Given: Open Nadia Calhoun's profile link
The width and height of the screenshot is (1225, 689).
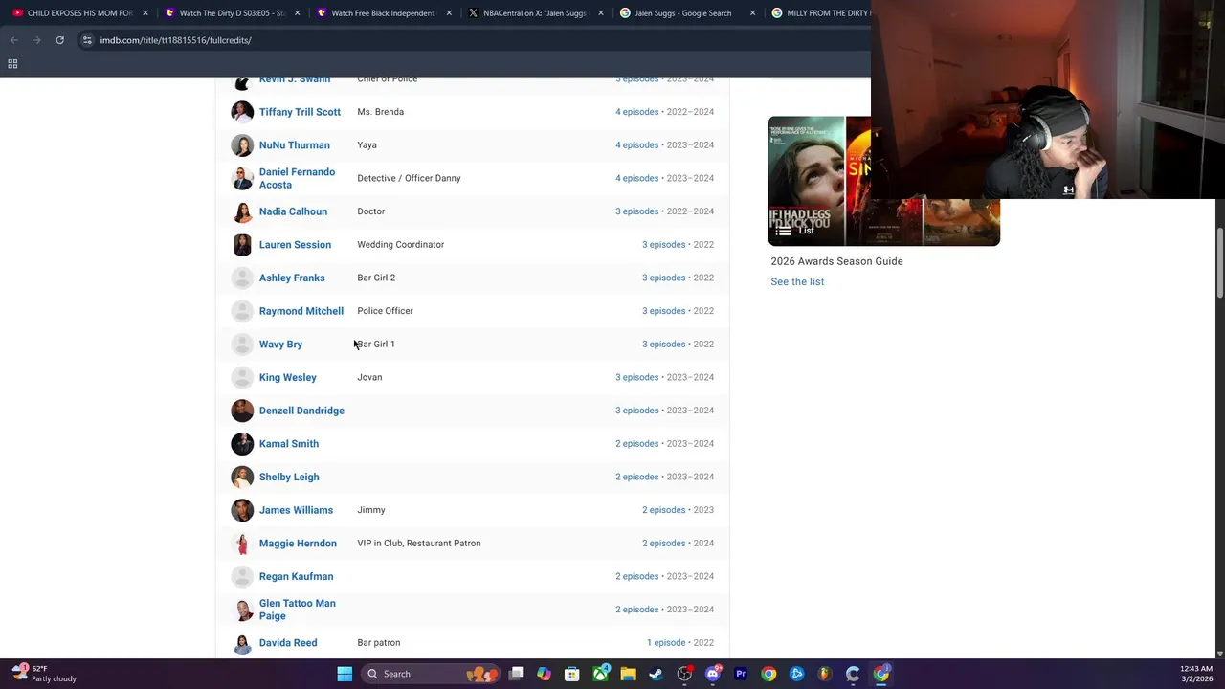Looking at the screenshot, I should [x=293, y=211].
